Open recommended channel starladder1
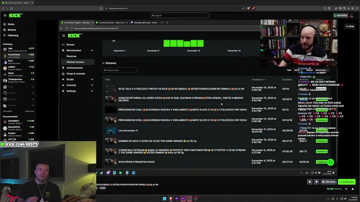 [18, 122]
